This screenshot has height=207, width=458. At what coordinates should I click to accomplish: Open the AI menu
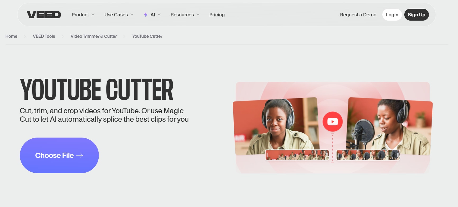click(x=152, y=15)
